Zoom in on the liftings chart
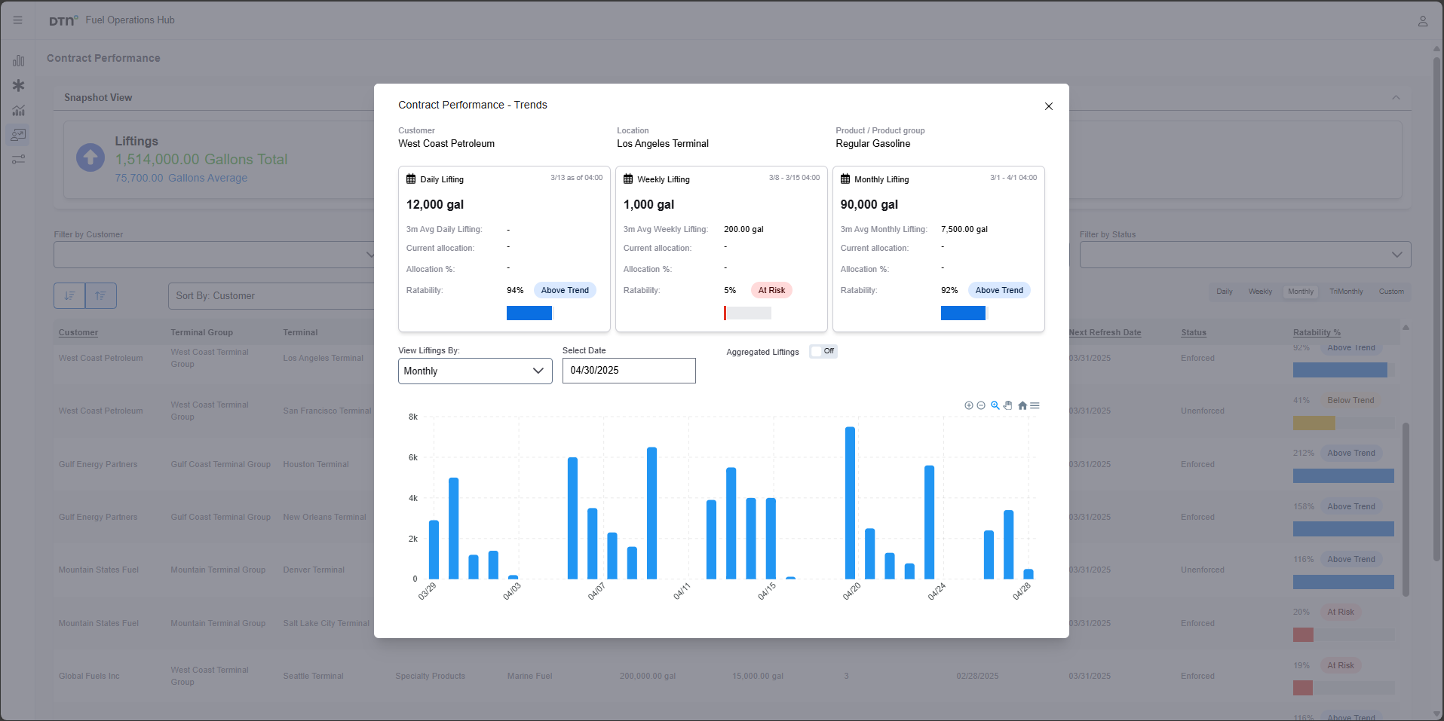Image resolution: width=1444 pixels, height=721 pixels. (969, 405)
